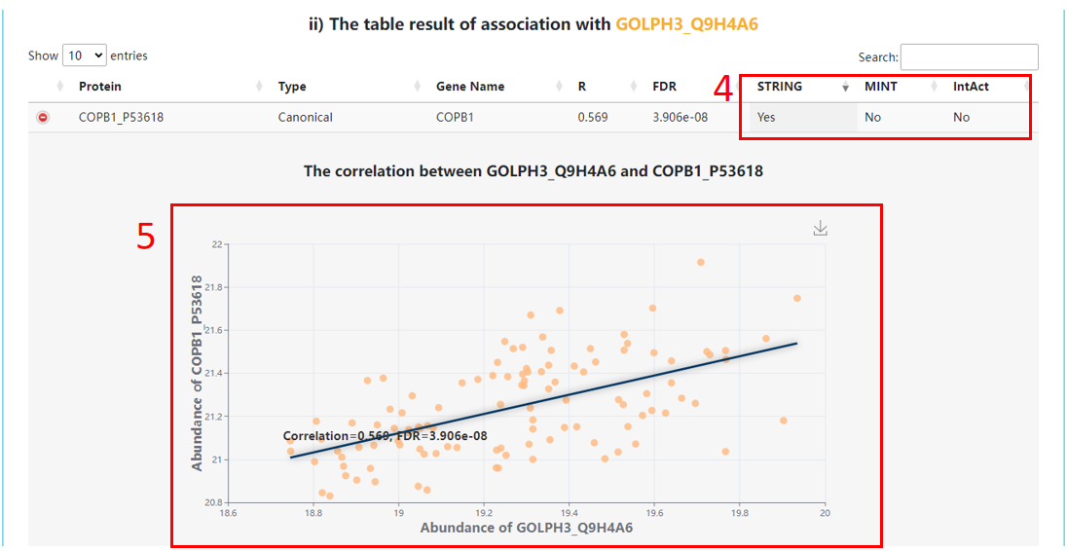Sort table by IntAct column header
The height and width of the screenshot is (551, 1067).
click(x=971, y=87)
